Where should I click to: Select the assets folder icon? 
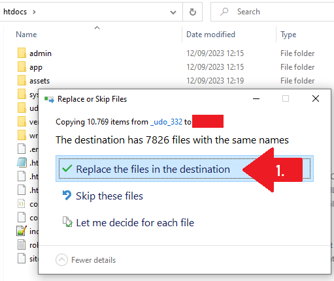22,81
